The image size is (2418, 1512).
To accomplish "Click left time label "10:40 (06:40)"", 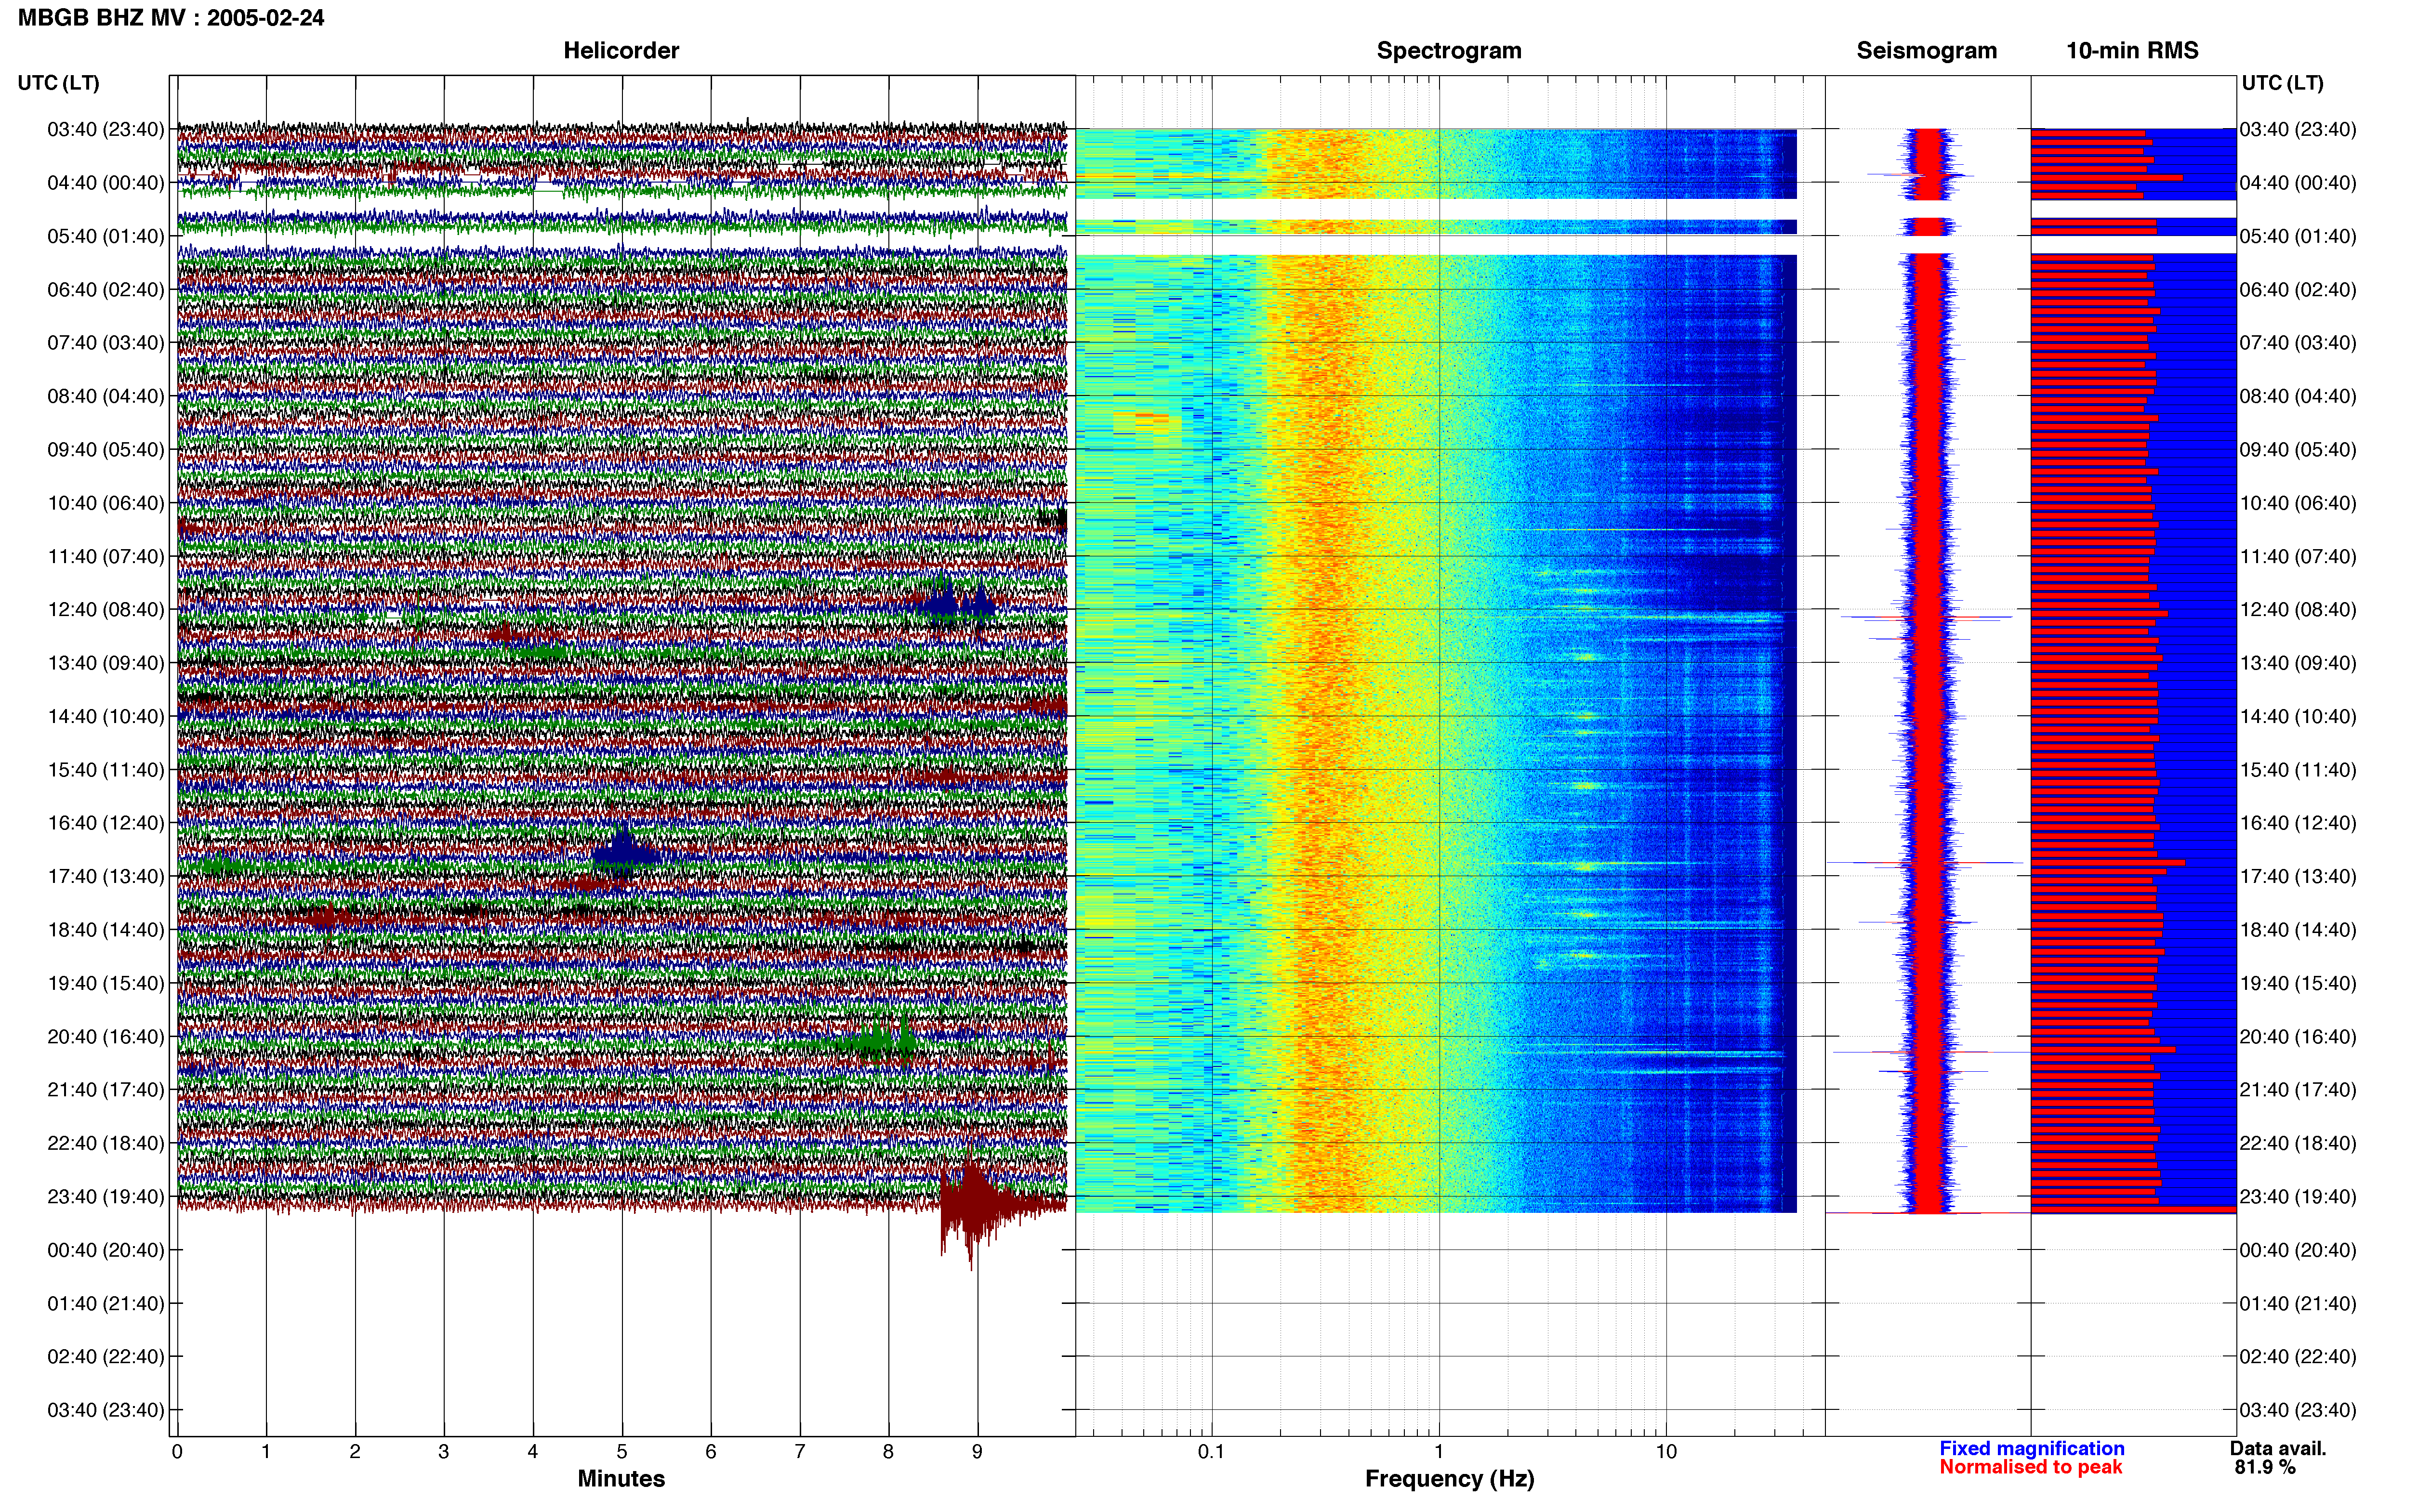I will click(x=106, y=503).
